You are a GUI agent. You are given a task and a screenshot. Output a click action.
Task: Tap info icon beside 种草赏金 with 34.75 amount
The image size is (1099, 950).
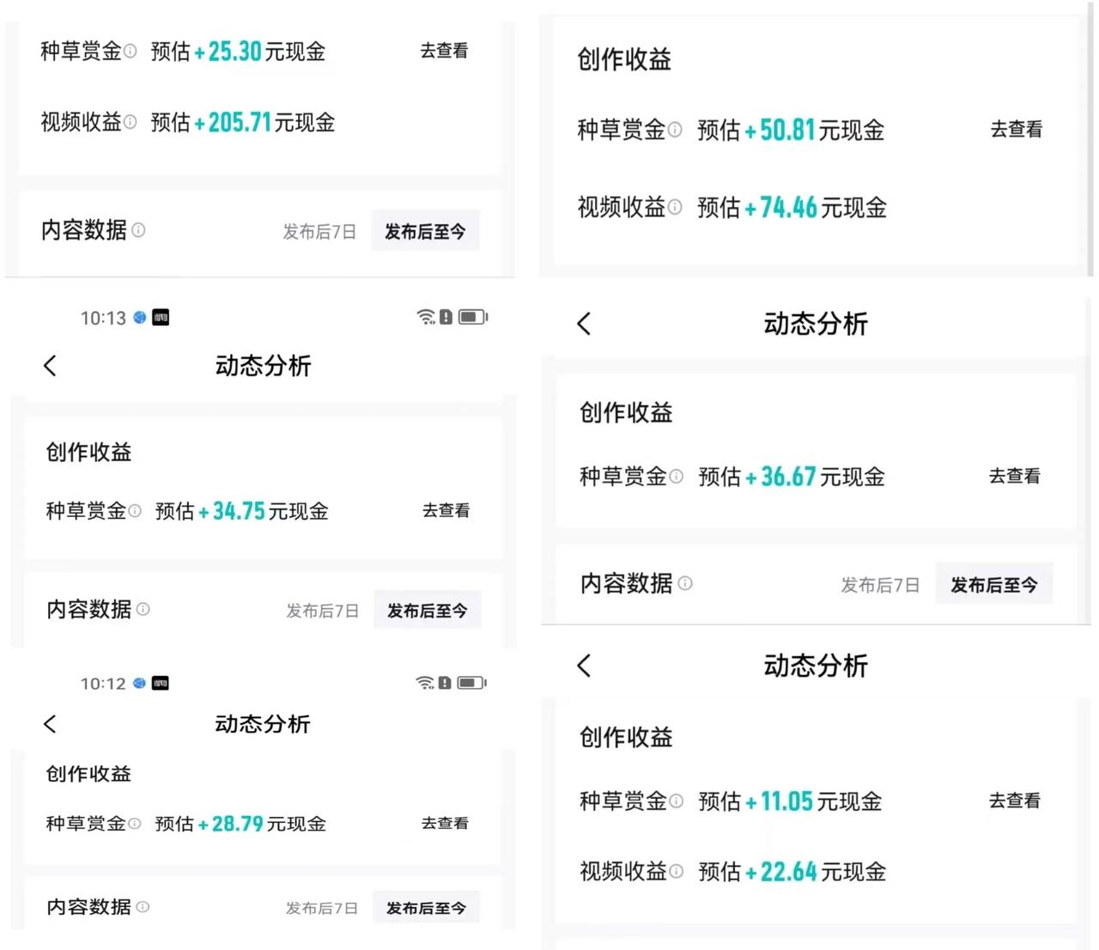(x=135, y=511)
